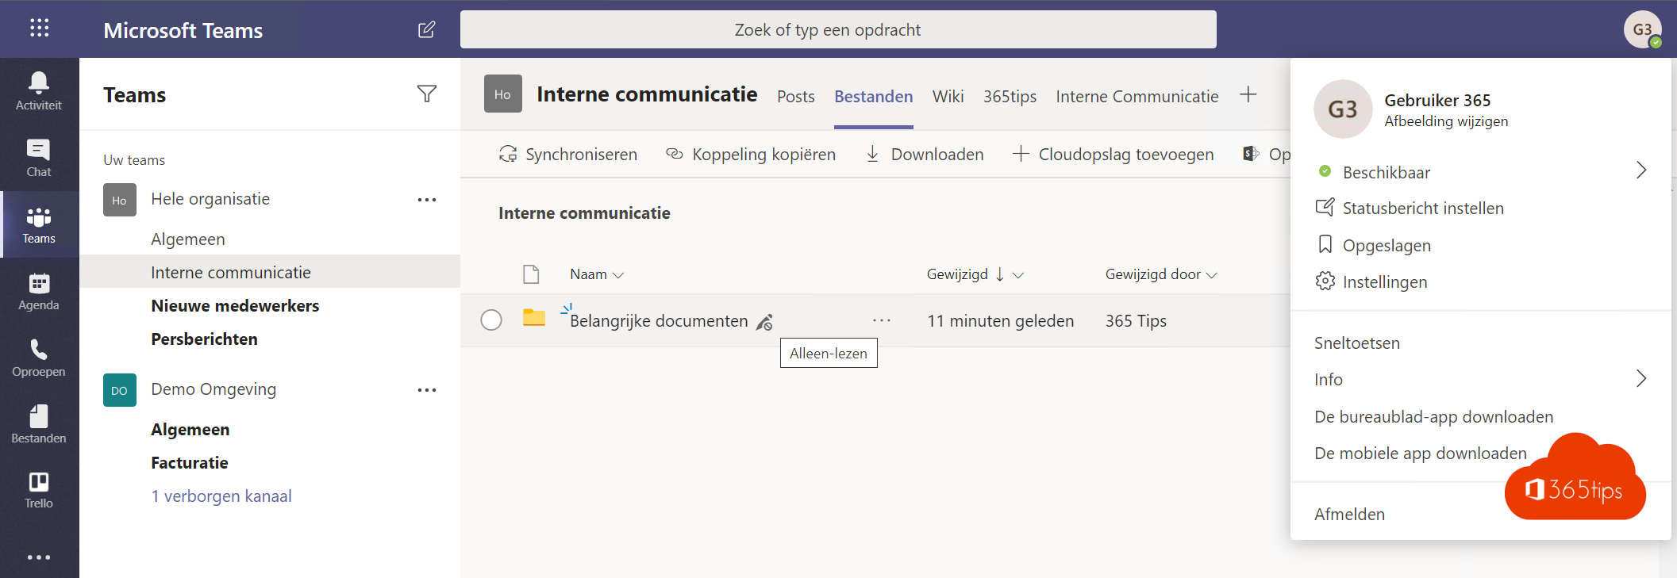1677x578 pixels.
Task: Click Afmelden to sign out
Action: pos(1349,514)
